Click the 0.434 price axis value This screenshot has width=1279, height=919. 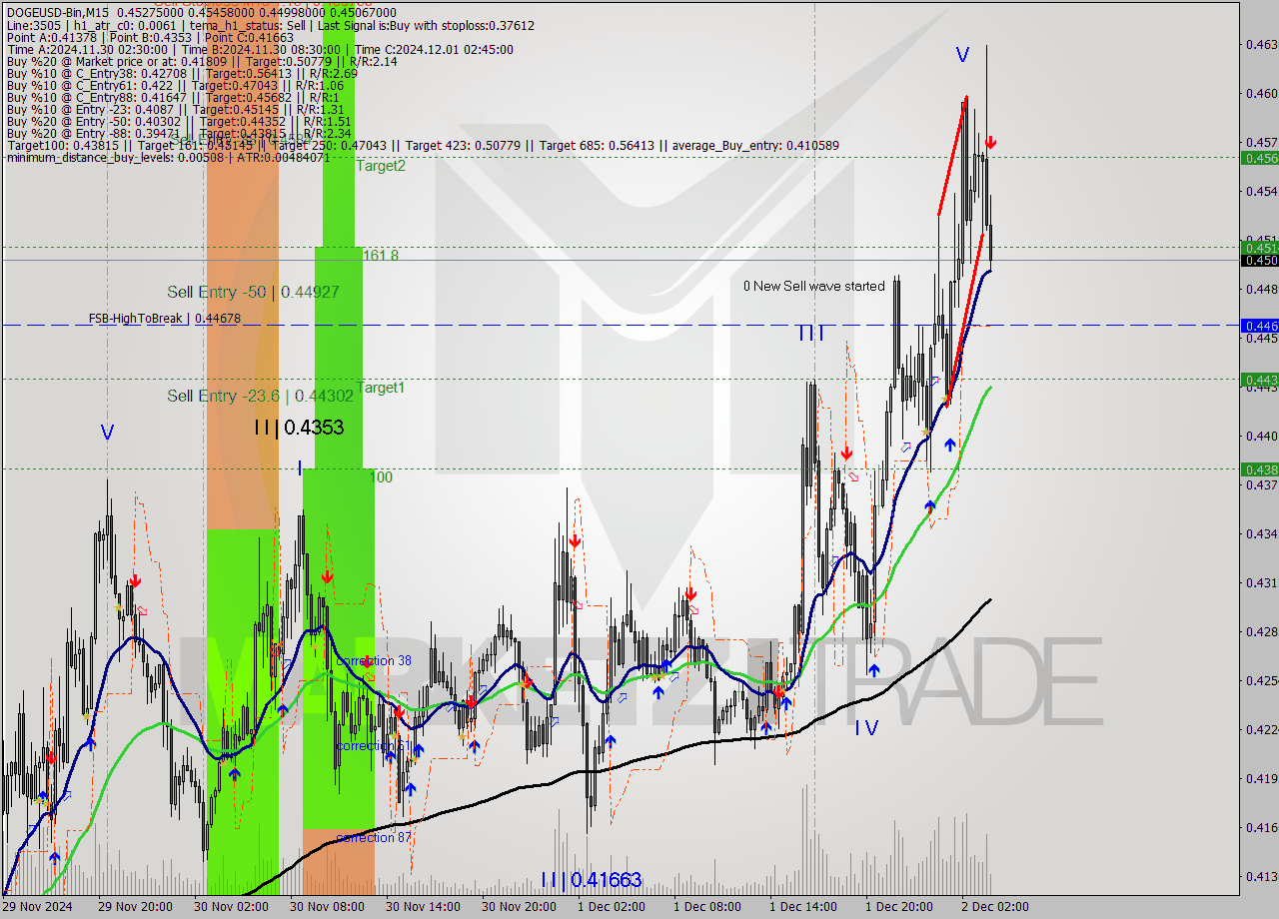[x=1260, y=533]
